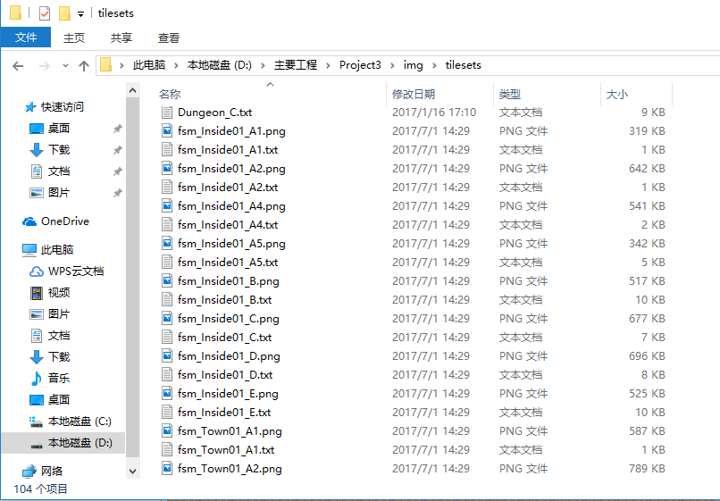
Task: Expand the chevron after 主要工程 in address bar
Action: tap(329, 66)
